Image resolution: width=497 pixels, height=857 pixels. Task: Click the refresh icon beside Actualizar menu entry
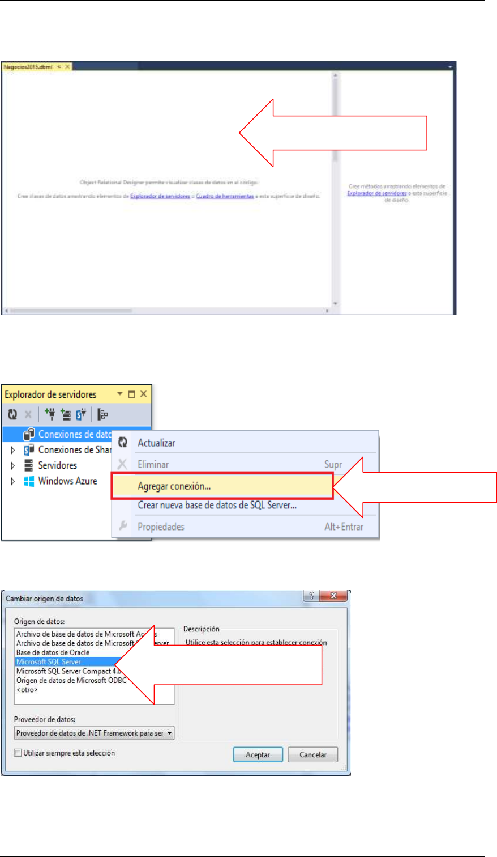[123, 443]
